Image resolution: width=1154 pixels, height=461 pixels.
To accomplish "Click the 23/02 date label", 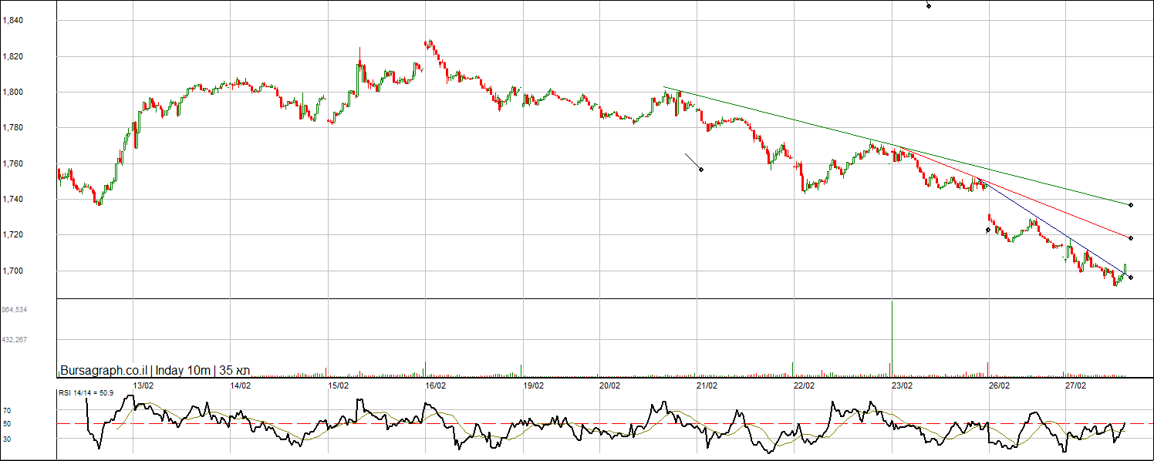I will tap(902, 385).
